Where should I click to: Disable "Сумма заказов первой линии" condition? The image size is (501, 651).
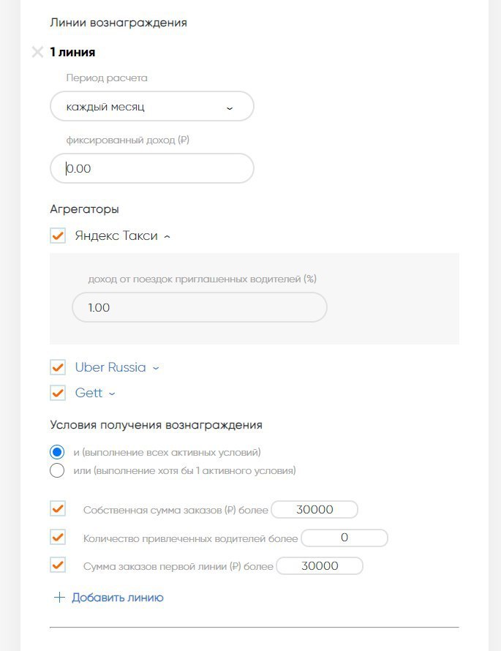pyautogui.click(x=58, y=565)
